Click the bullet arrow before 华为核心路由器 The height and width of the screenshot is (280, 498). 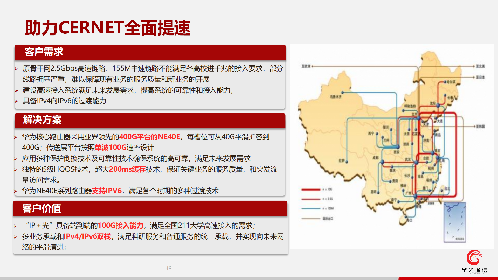point(16,137)
